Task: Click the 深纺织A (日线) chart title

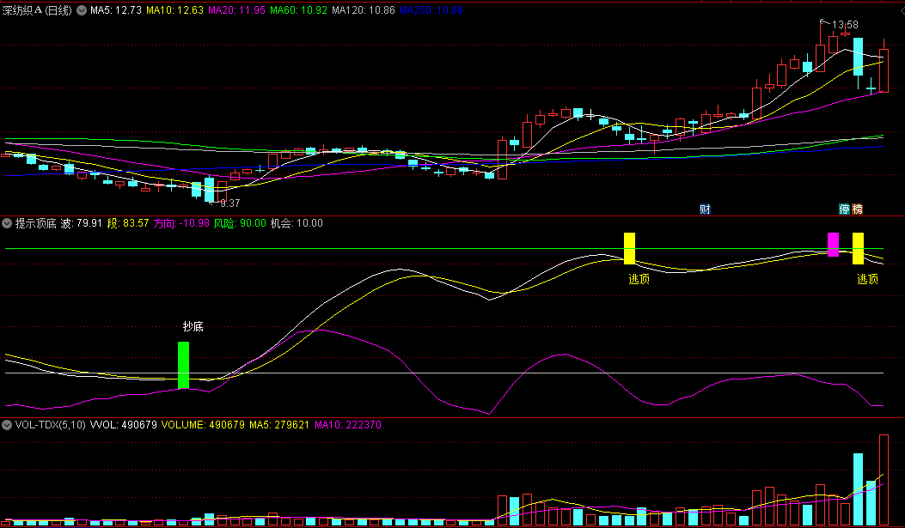Action: [x=37, y=10]
